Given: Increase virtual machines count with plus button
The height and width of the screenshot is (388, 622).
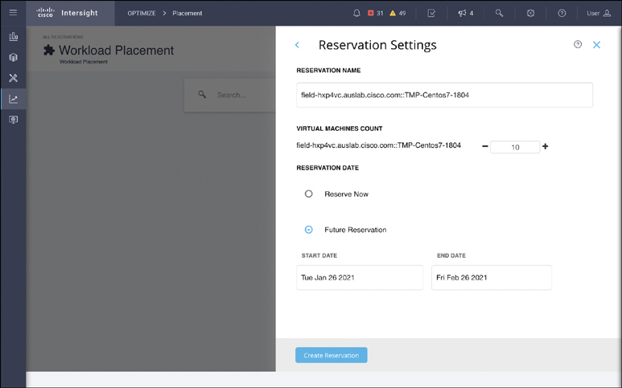Looking at the screenshot, I should (x=546, y=147).
